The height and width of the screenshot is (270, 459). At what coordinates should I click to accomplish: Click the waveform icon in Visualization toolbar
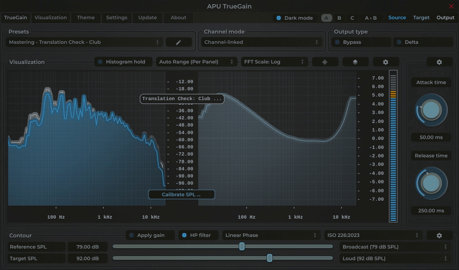click(x=325, y=62)
